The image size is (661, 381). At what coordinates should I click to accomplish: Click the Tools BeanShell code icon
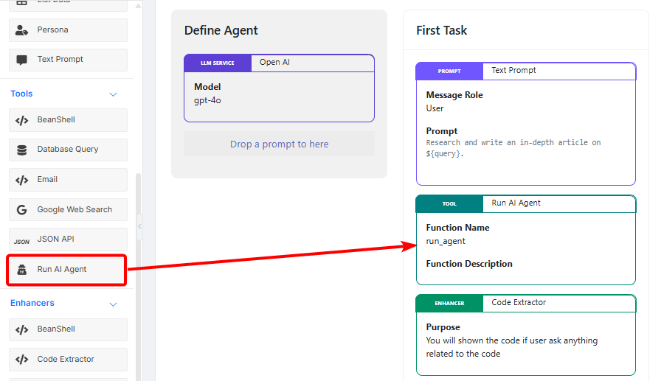click(x=22, y=120)
